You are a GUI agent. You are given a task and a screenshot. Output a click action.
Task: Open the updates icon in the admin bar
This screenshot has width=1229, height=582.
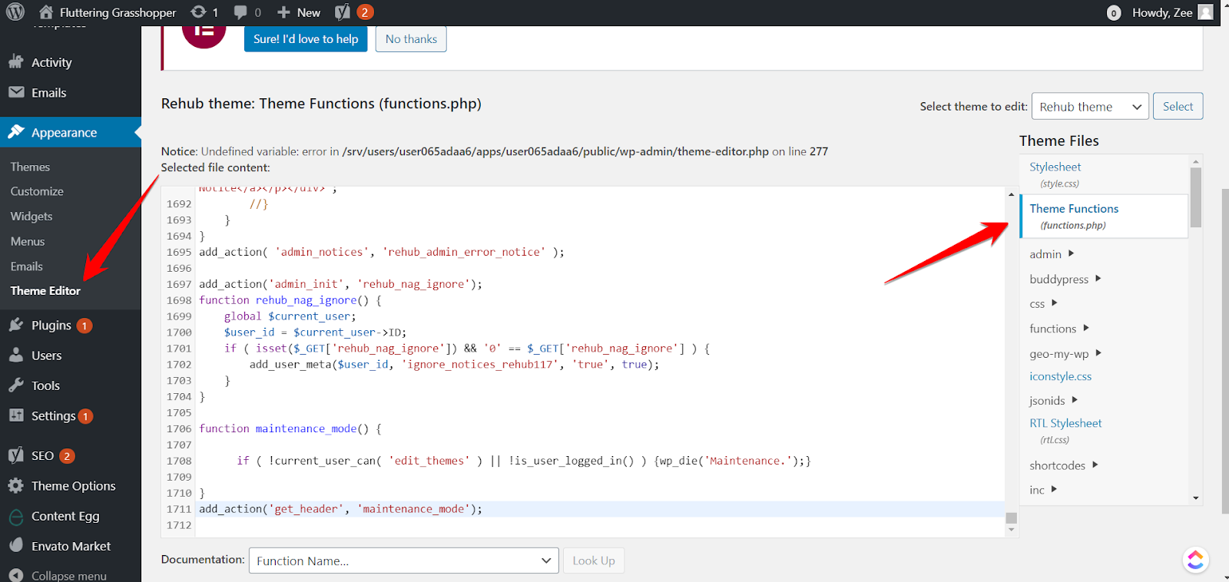pos(198,12)
